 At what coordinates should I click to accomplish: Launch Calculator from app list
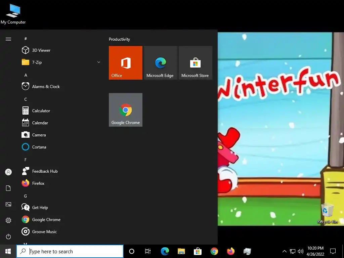point(61,111)
